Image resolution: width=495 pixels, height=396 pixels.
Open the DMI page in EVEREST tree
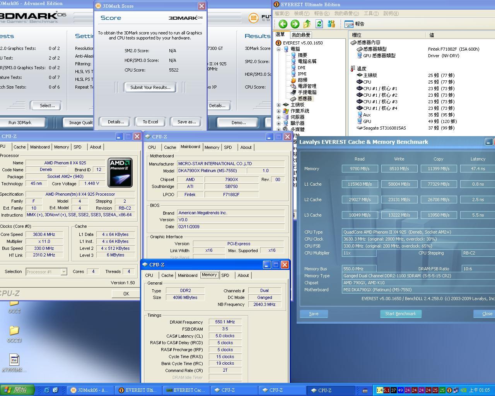click(302, 68)
